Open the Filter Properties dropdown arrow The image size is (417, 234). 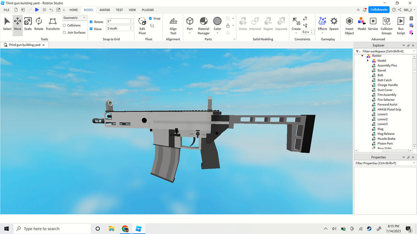tap(414, 163)
